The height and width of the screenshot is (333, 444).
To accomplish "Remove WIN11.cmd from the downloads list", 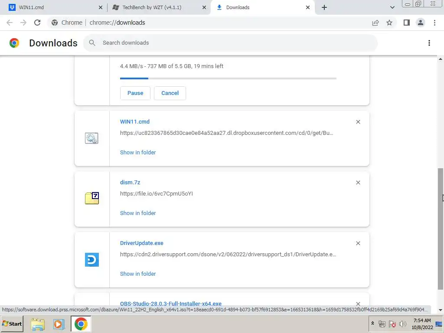I will click(358, 122).
